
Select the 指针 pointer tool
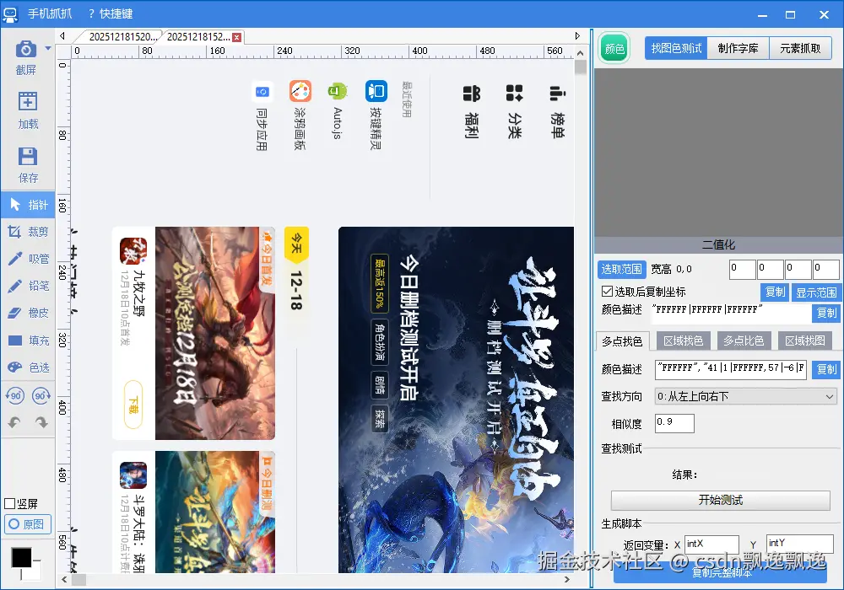[28, 205]
